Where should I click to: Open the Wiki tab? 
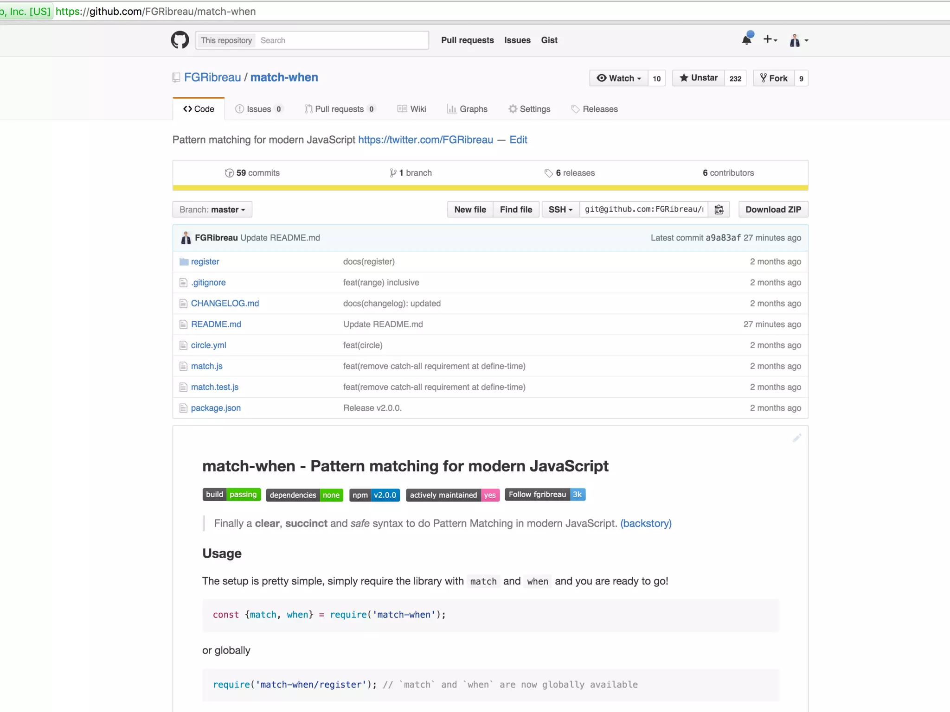click(x=411, y=109)
